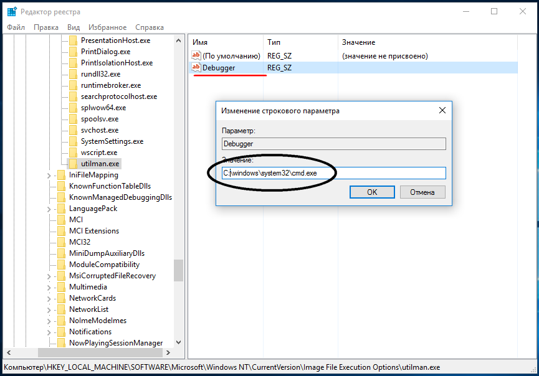Viewport: 539px width, 376px height.
Task: Select the MCI Extensions tree item
Action: click(94, 231)
